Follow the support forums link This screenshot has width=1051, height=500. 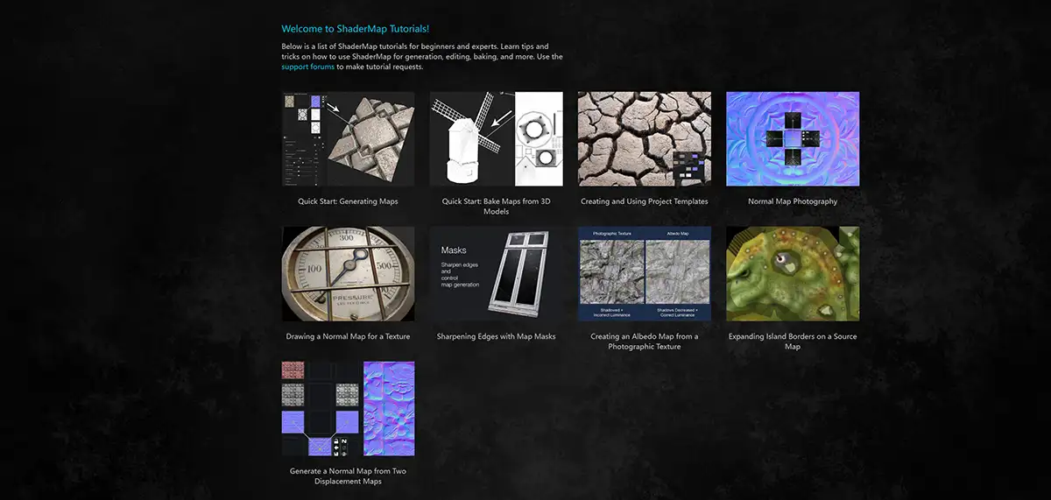[x=307, y=67]
